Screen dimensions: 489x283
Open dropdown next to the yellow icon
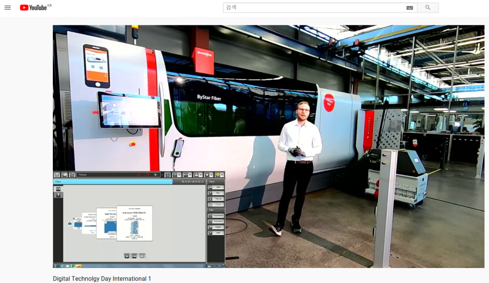point(222,175)
